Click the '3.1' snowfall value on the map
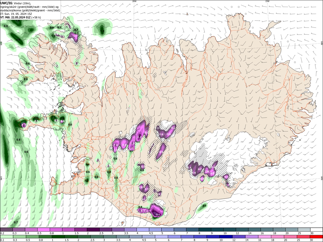Viewport: 323px width, 242px height. [x=158, y=215]
